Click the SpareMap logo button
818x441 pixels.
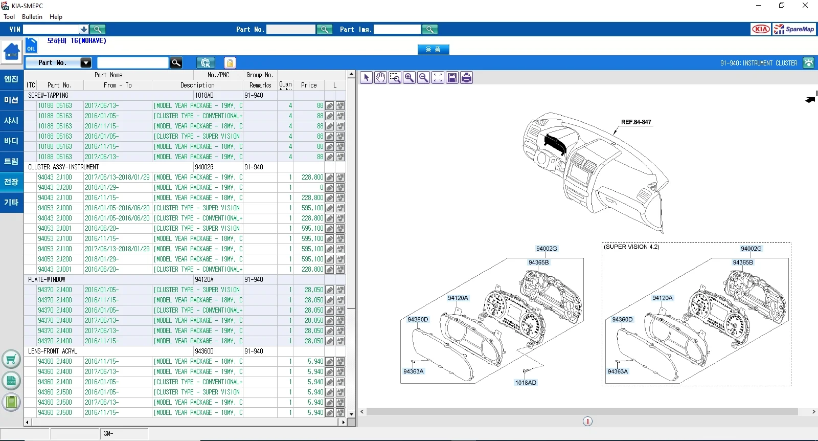tap(794, 29)
